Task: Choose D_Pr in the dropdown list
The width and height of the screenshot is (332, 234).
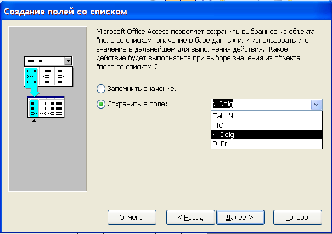Action: click(x=267, y=144)
